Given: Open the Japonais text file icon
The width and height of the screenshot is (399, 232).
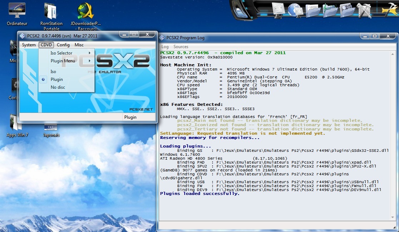Looking at the screenshot, I should coord(51,130).
